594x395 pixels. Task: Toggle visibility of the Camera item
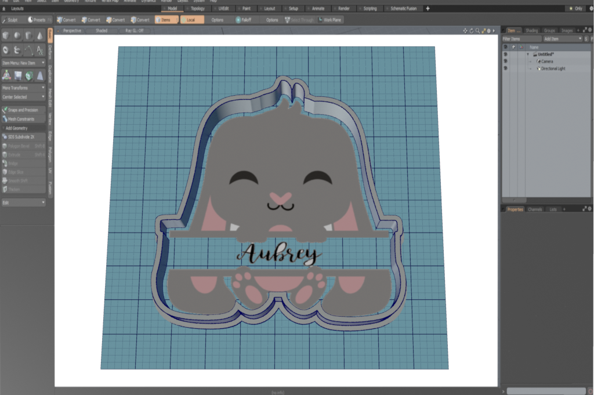pos(505,61)
